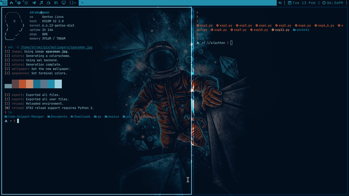Switch to the terminal workspace tag
The height and width of the screenshot is (196, 349).
(4, 3)
